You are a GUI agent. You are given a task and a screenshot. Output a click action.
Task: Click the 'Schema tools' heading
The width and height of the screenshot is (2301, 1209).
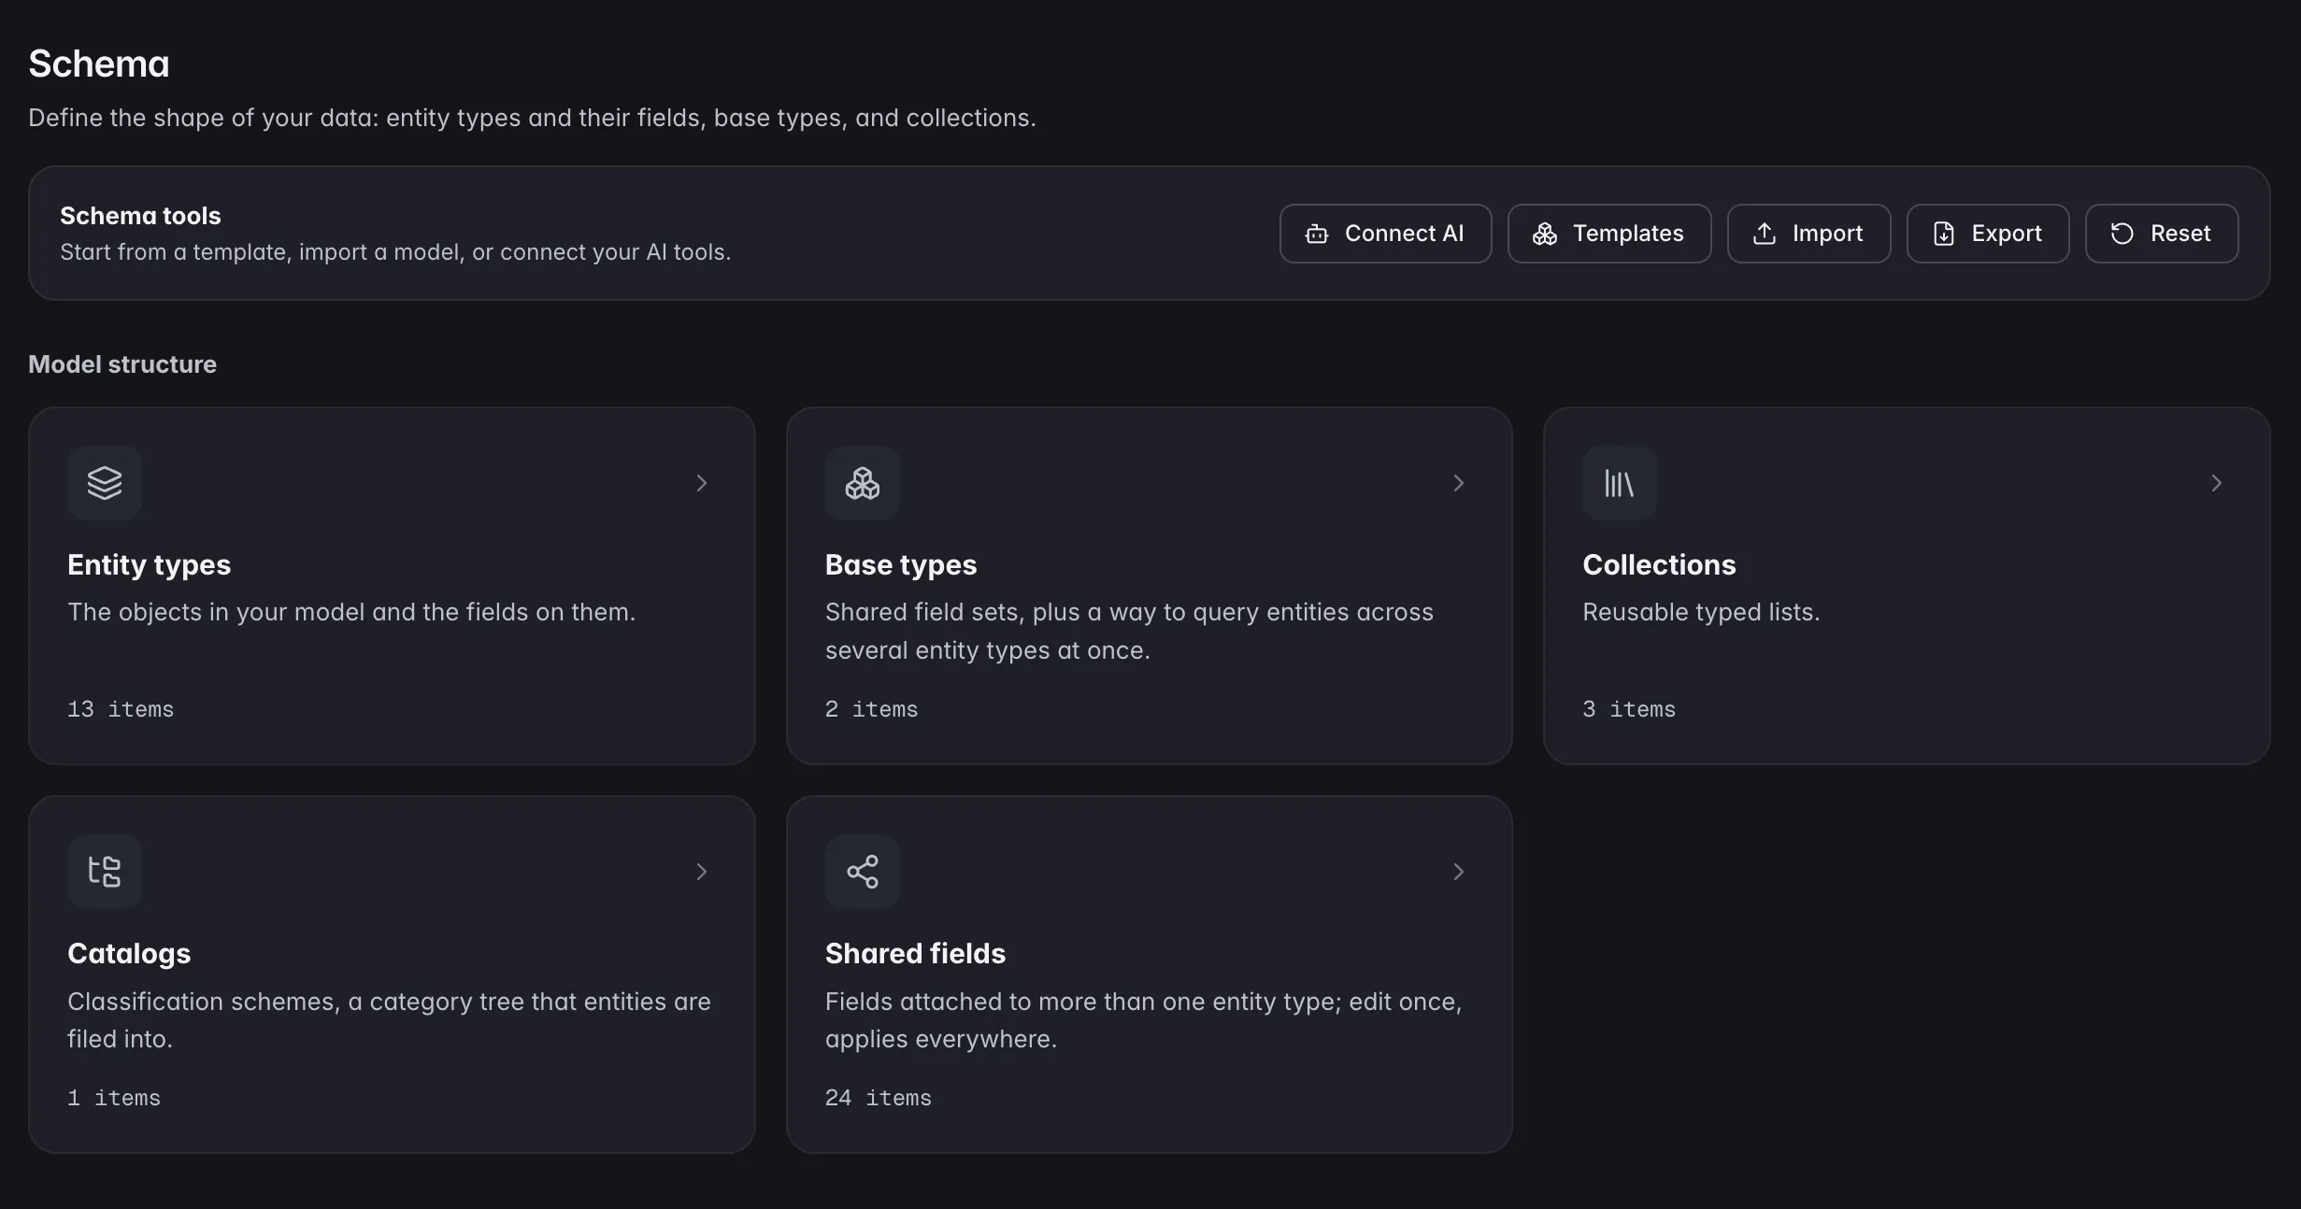click(x=140, y=216)
